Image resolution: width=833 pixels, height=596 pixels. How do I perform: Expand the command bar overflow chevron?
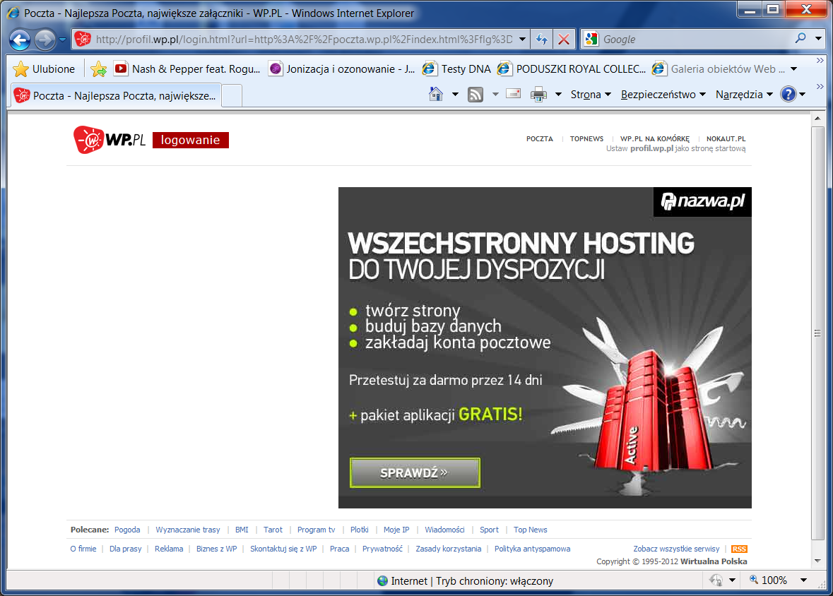pos(820,86)
